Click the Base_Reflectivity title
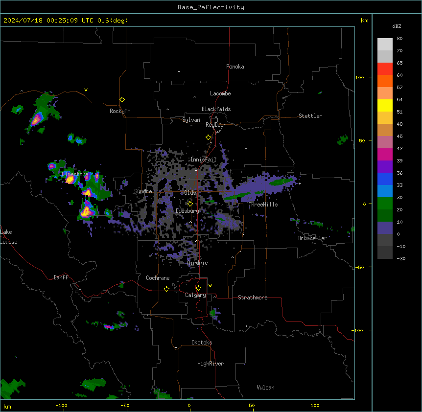Screen dimensions: 422x412 tap(211, 7)
